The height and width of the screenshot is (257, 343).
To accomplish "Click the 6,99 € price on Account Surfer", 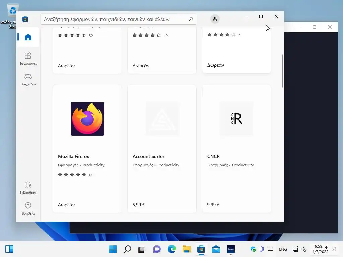I will [x=138, y=205].
